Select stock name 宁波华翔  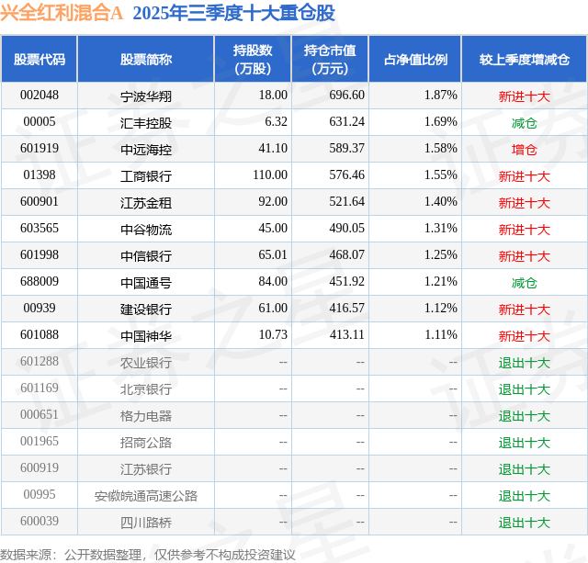click(146, 96)
